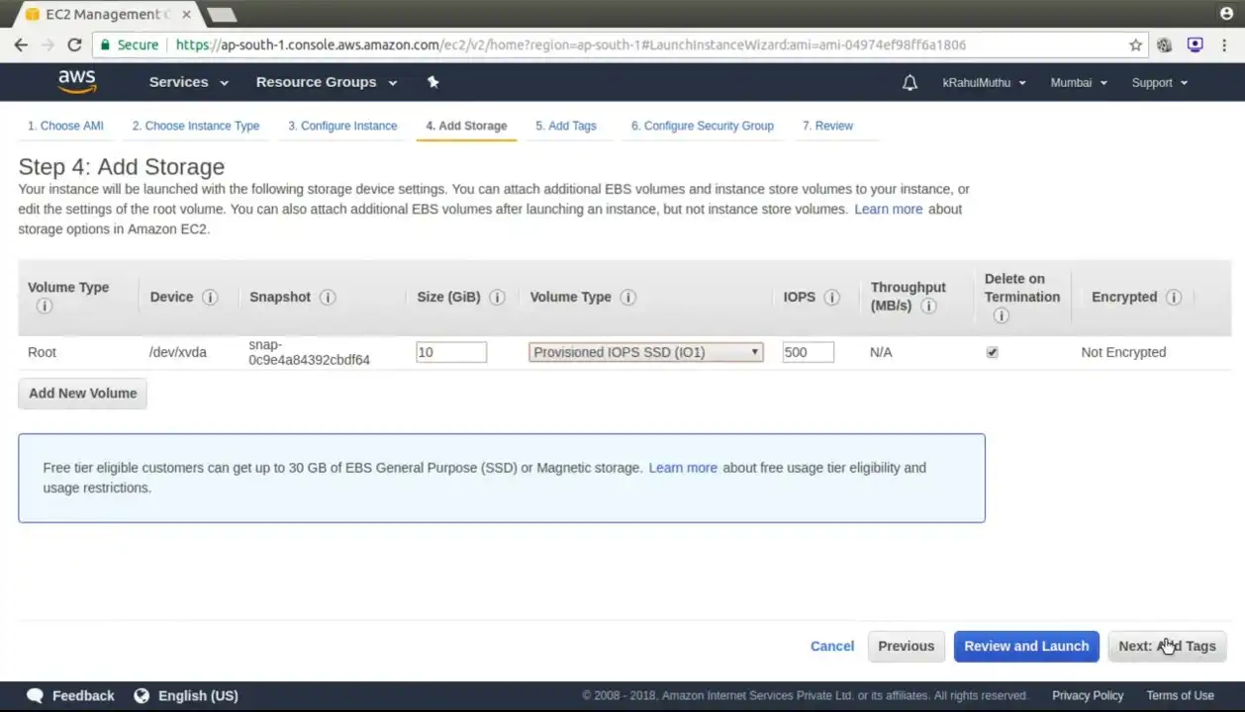Click the browser address bar URL
This screenshot has width=1245, height=712.
coord(571,44)
